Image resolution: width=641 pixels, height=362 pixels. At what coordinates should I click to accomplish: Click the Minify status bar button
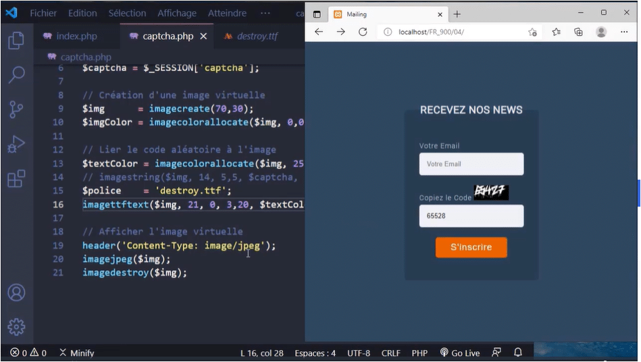click(77, 353)
